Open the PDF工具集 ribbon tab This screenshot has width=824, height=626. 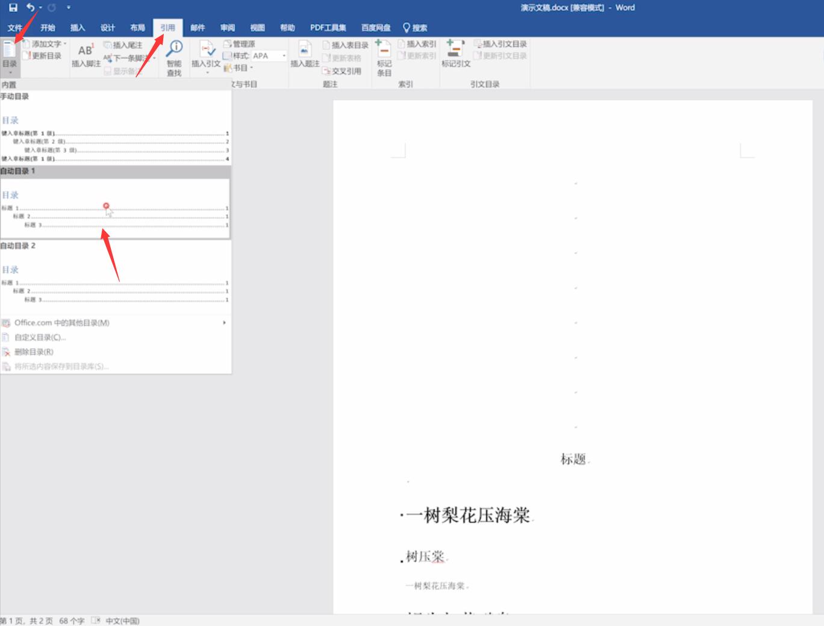click(x=328, y=28)
